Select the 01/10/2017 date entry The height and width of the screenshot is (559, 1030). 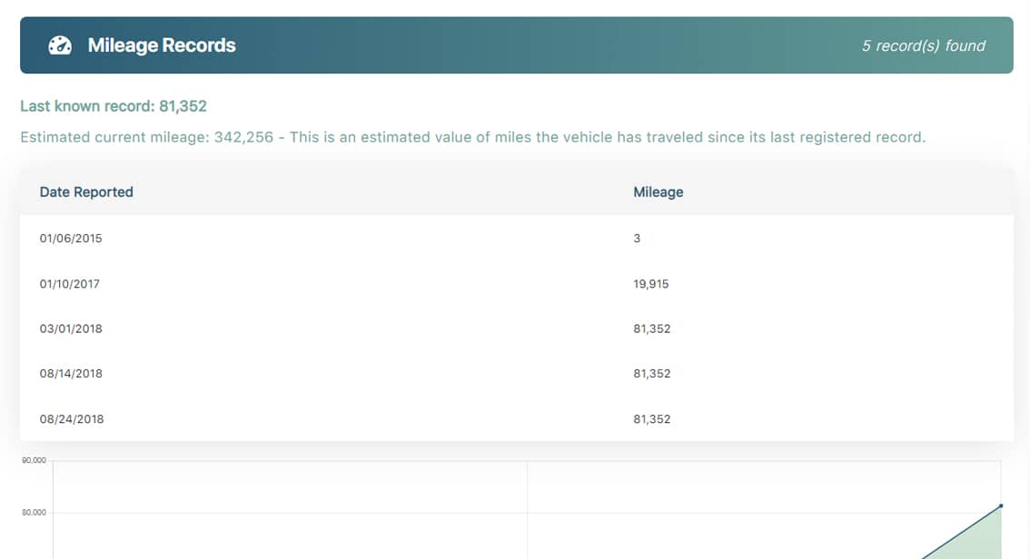coord(70,284)
